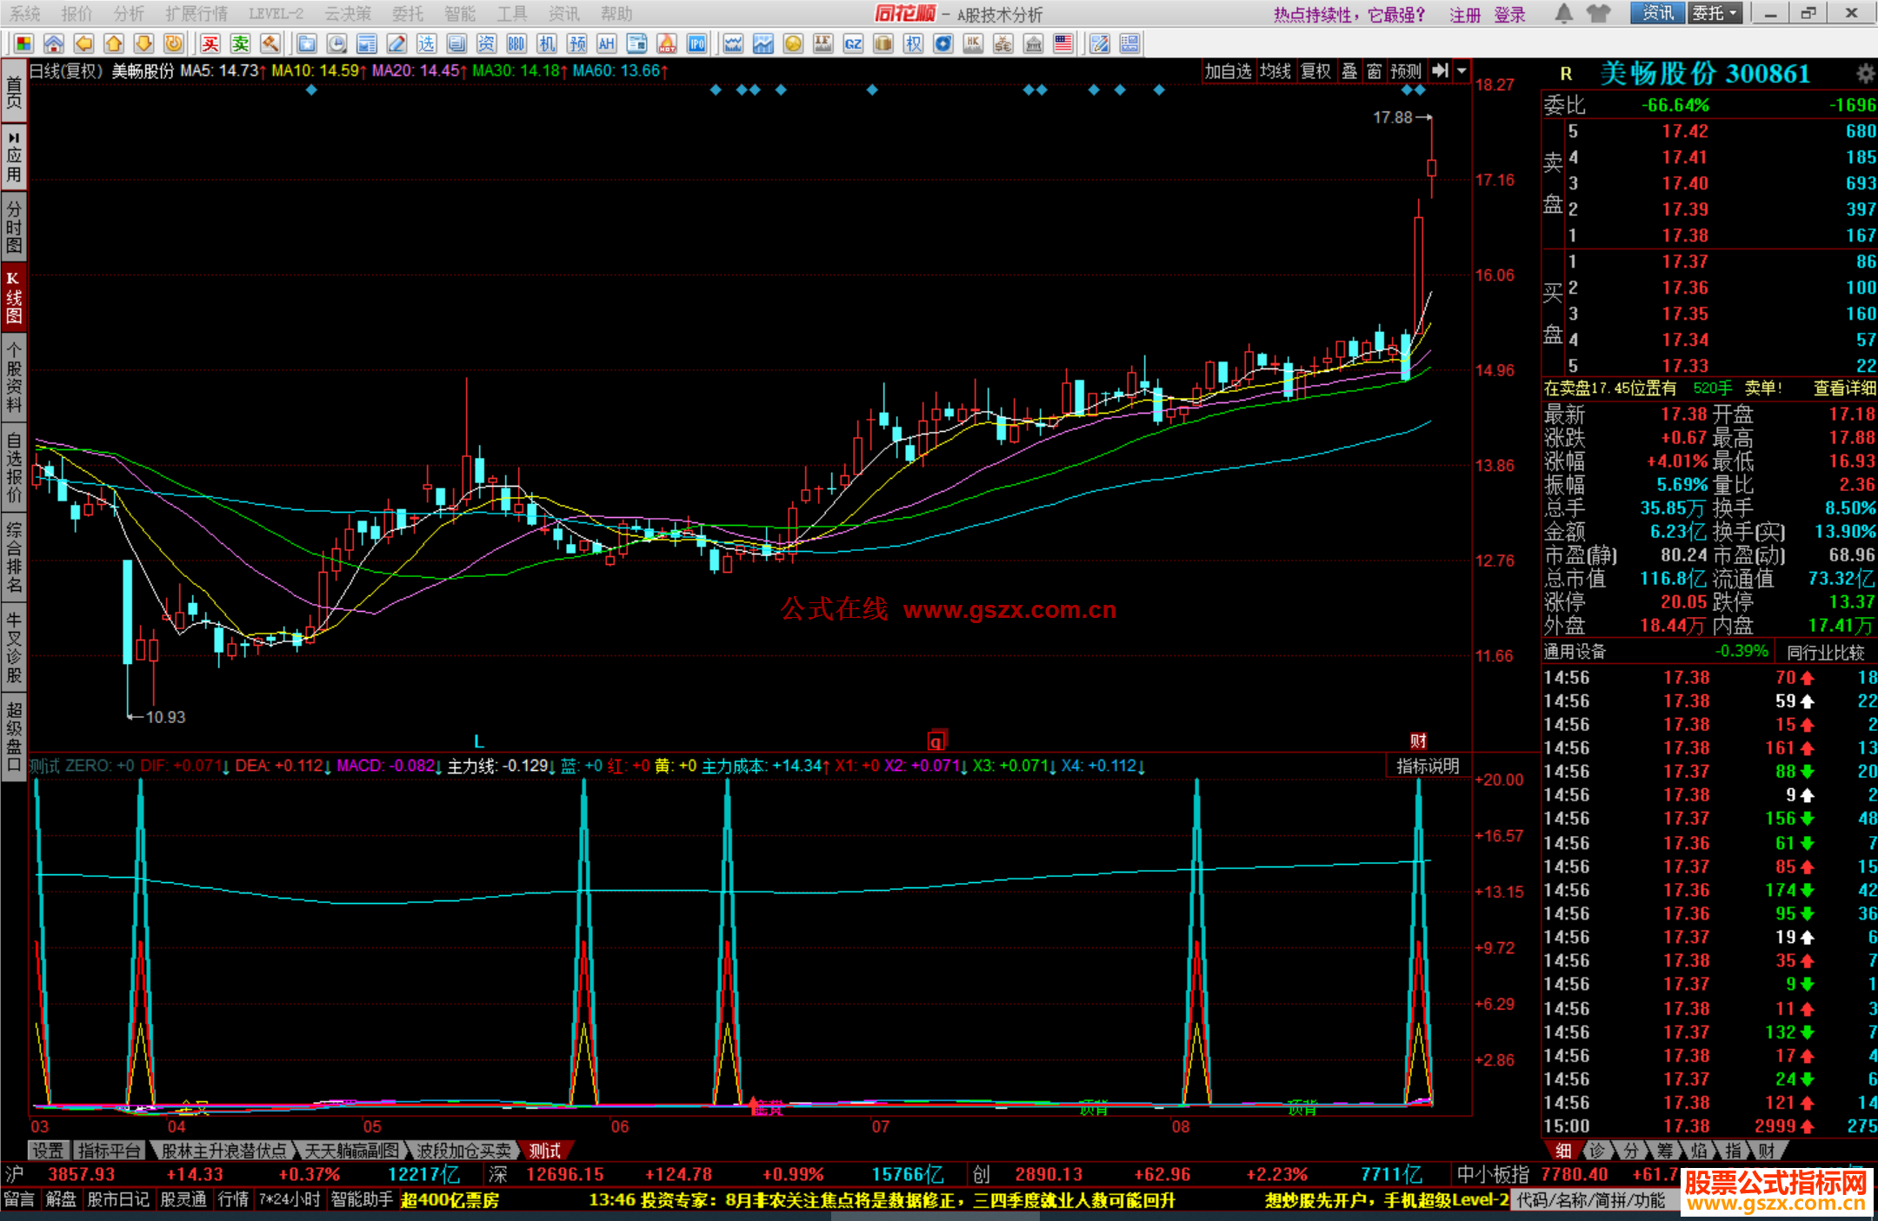Screen dimensions: 1878x1221
Task: Click the home house toolbar icon
Action: (x=54, y=43)
